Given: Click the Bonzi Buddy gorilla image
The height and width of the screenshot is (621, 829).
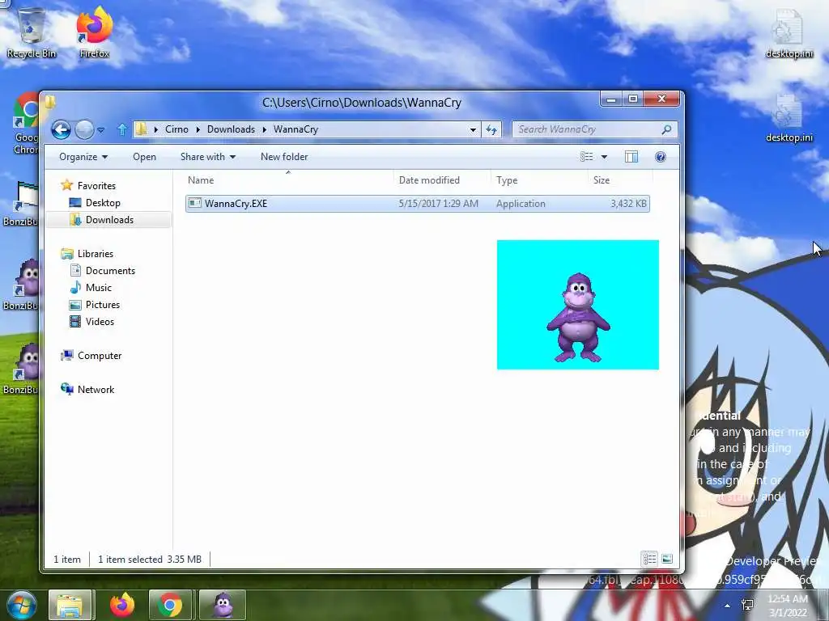Looking at the screenshot, I should pyautogui.click(x=578, y=305).
